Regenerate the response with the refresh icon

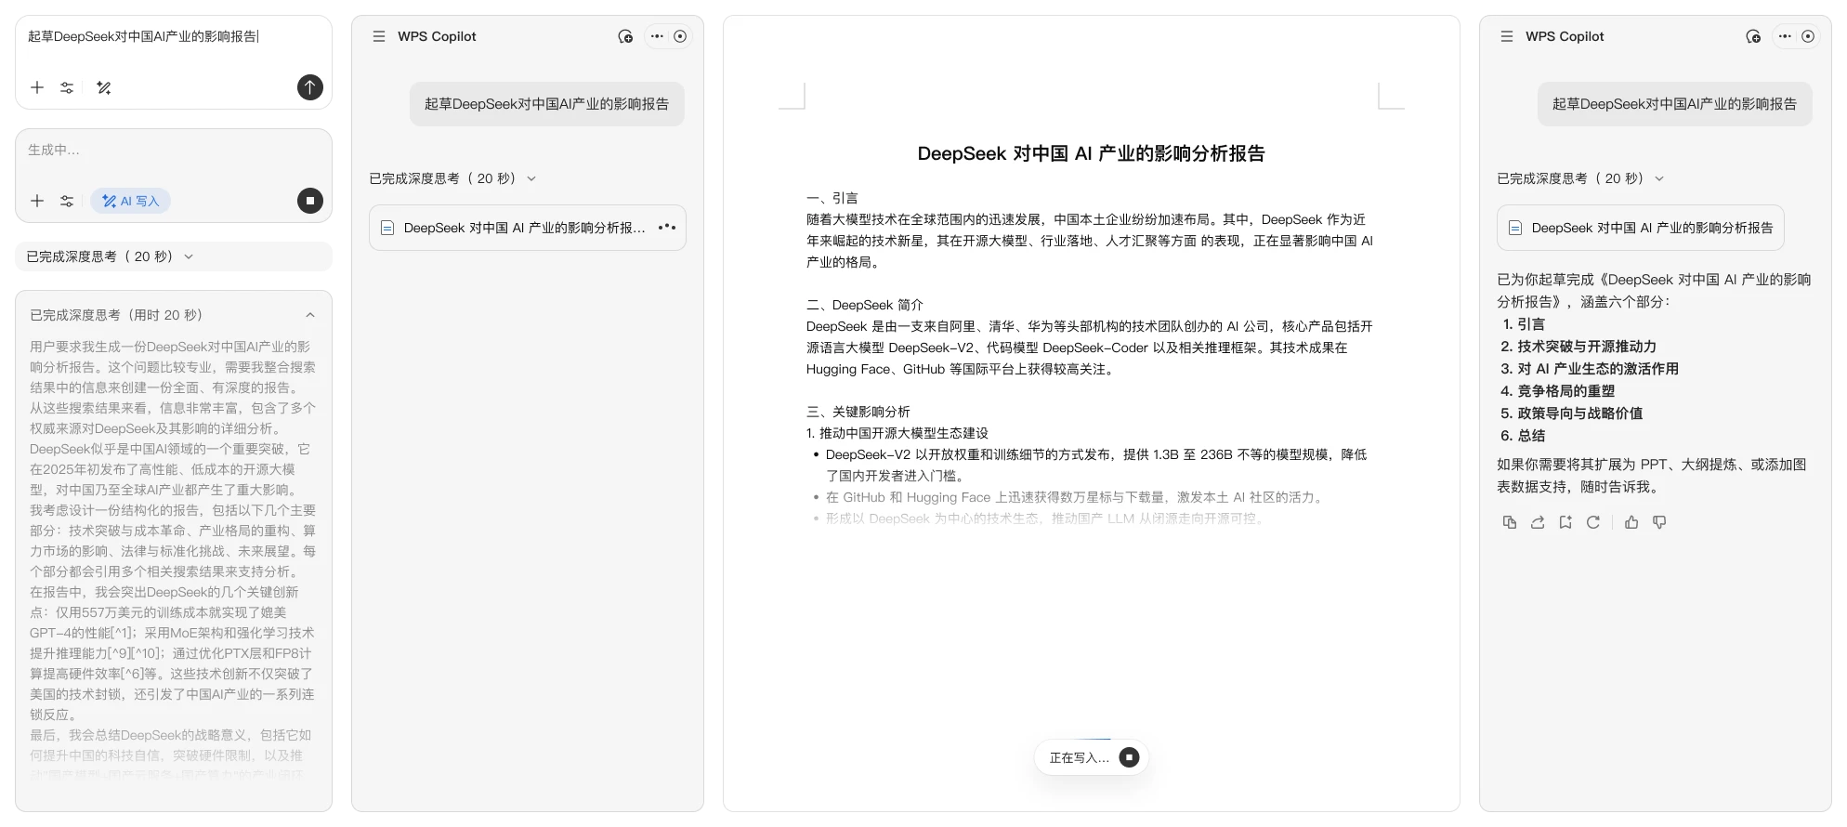[x=1593, y=522]
